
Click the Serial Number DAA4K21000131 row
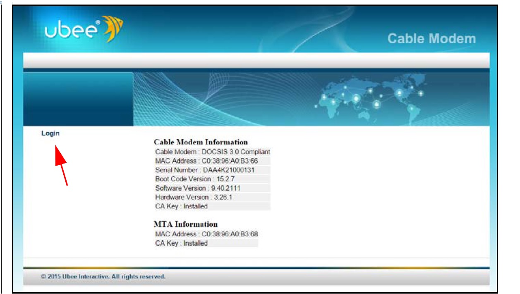click(x=205, y=170)
